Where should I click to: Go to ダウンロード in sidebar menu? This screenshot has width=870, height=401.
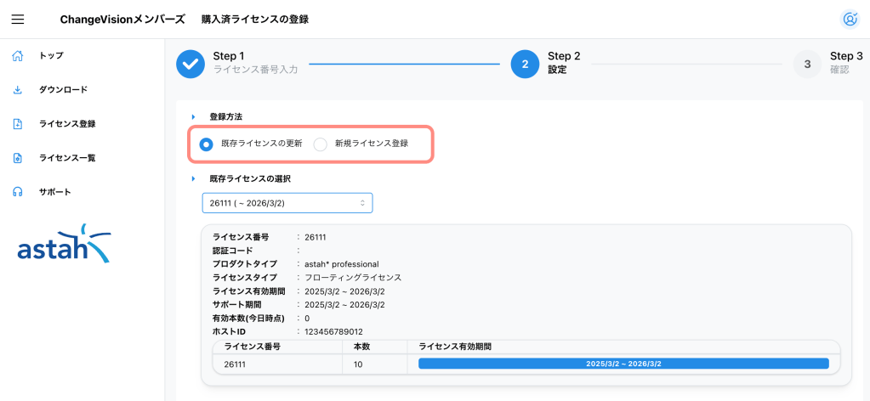click(63, 90)
